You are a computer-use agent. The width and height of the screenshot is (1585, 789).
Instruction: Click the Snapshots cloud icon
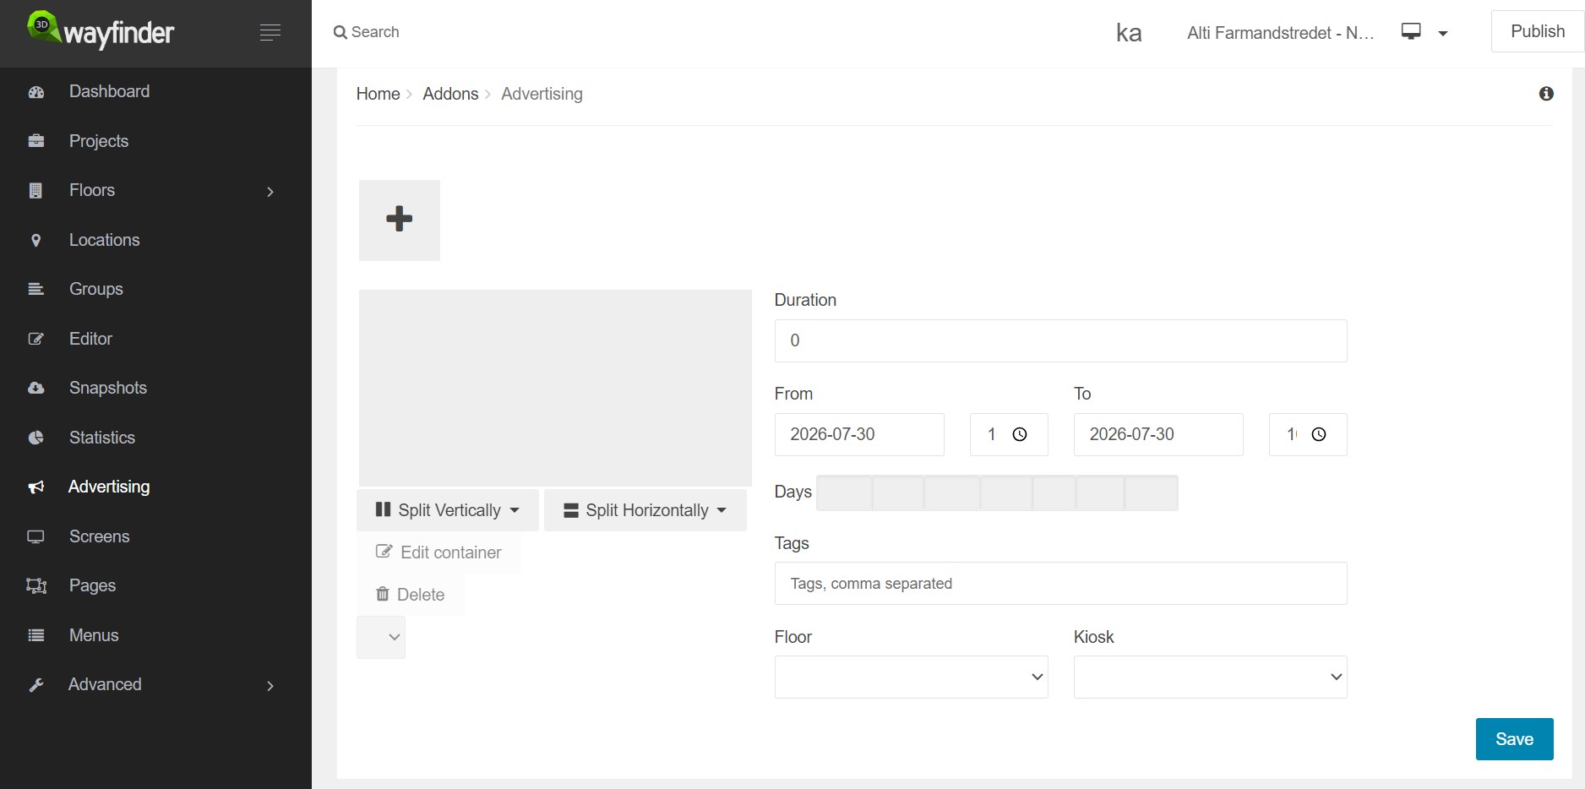tap(36, 388)
